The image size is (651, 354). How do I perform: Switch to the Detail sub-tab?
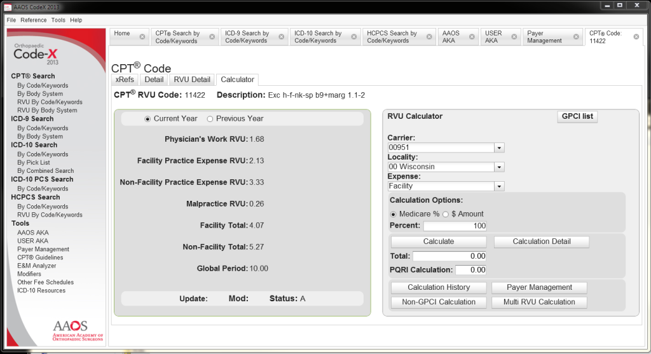coord(154,79)
